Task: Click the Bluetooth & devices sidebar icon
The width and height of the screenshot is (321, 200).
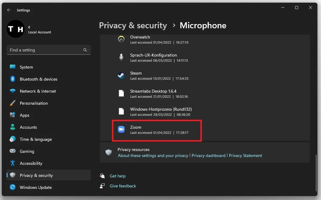Action: [12, 79]
